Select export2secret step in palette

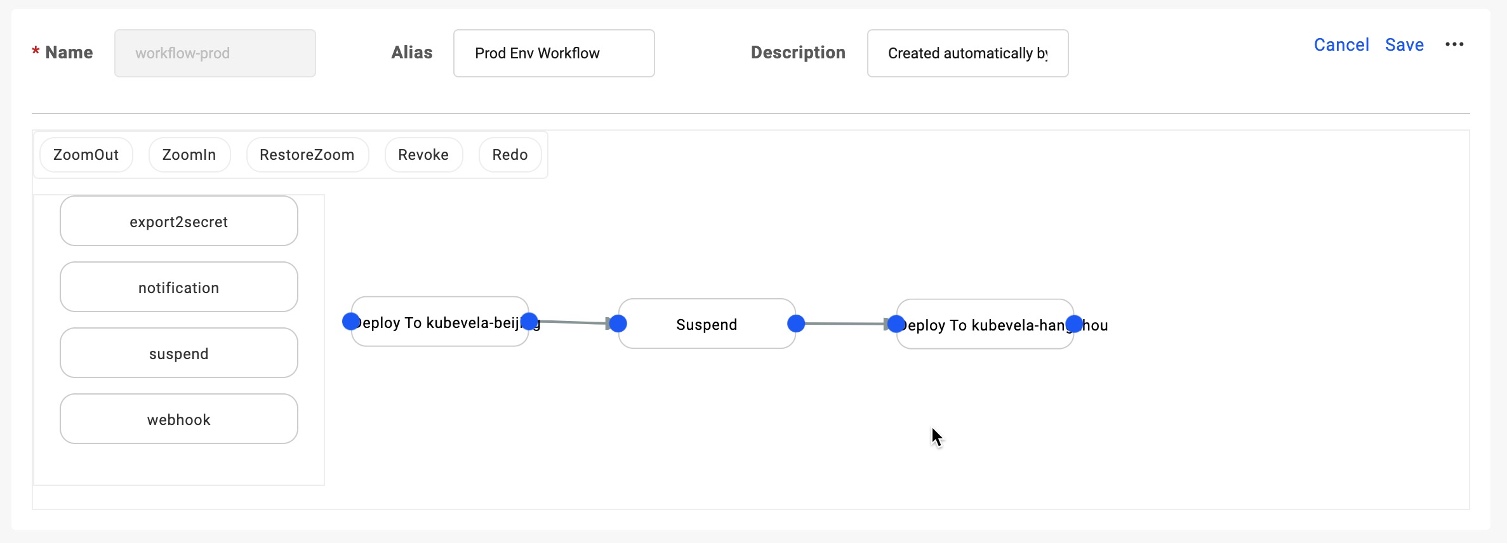pyautogui.click(x=178, y=221)
